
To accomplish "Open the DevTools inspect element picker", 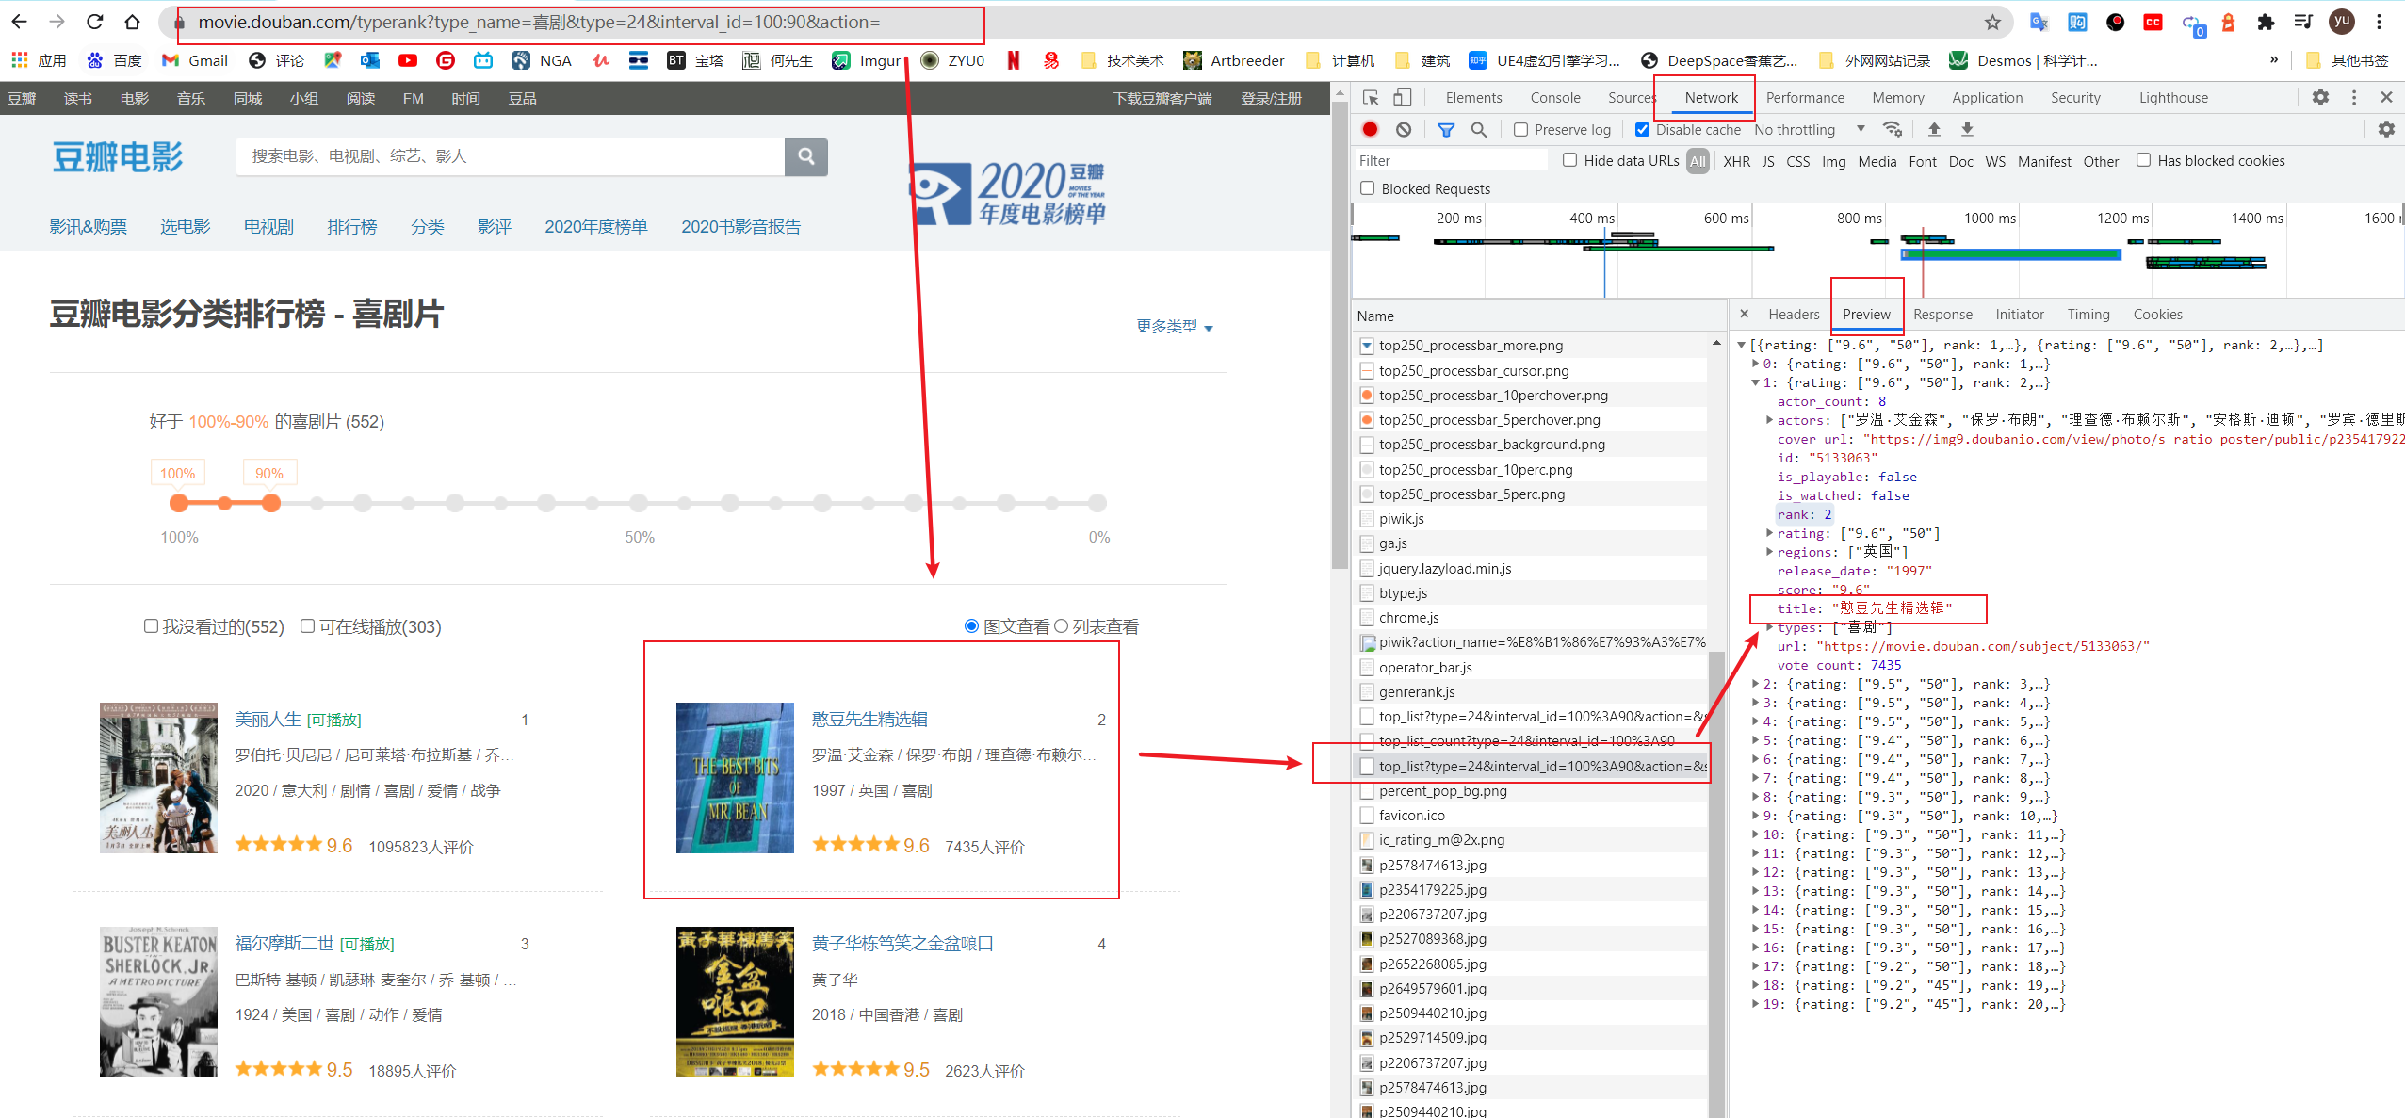I will pyautogui.click(x=1371, y=97).
